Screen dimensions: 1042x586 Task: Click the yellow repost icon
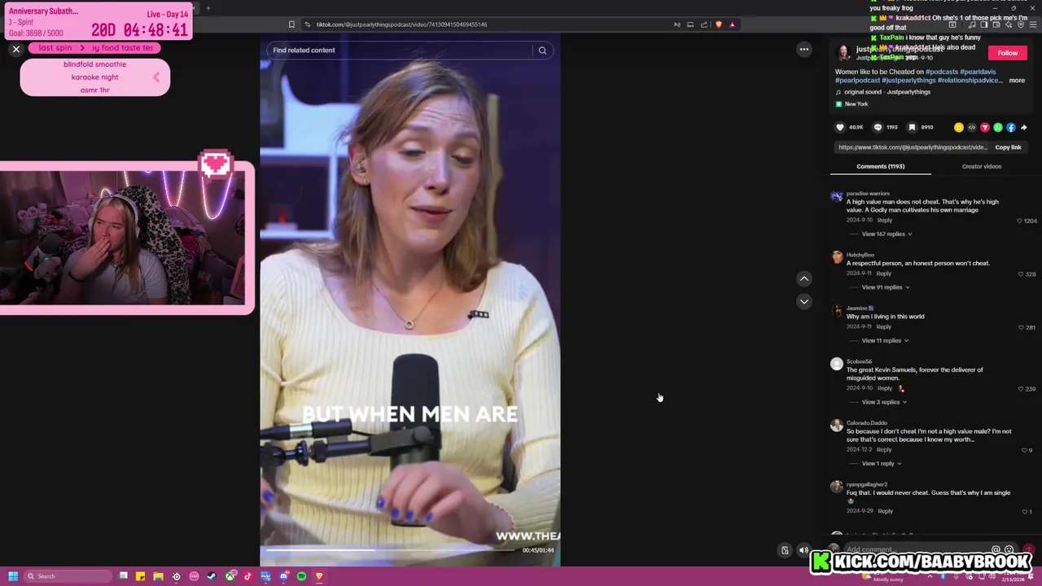pyautogui.click(x=959, y=128)
